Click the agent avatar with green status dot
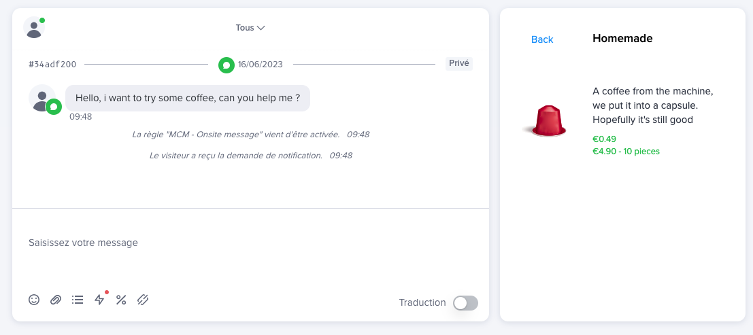Viewport: 753px width, 335px height. coord(33,28)
